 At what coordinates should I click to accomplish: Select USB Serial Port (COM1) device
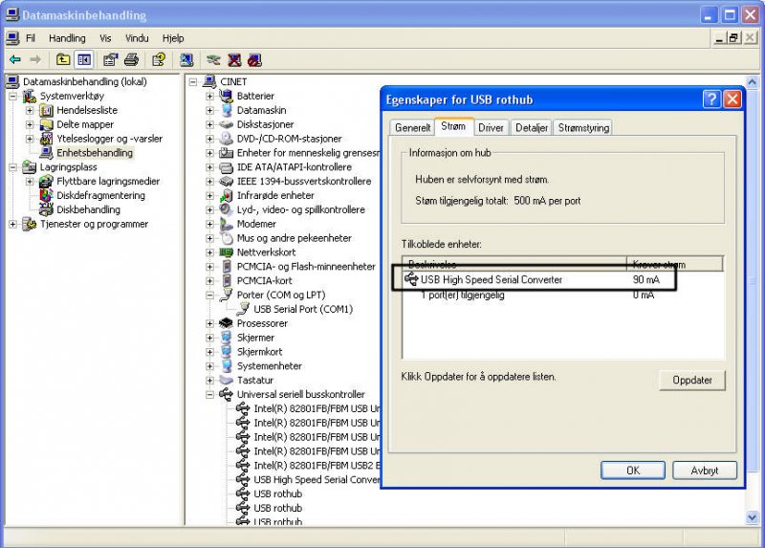(302, 309)
